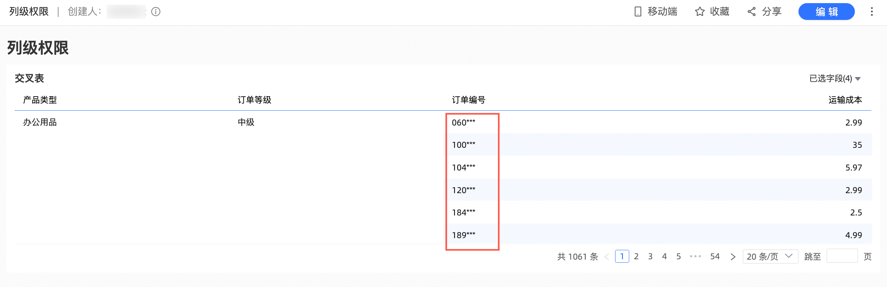Click the mobile device icon

click(638, 12)
